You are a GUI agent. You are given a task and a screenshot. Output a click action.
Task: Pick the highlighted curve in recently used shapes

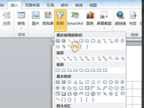(75, 46)
